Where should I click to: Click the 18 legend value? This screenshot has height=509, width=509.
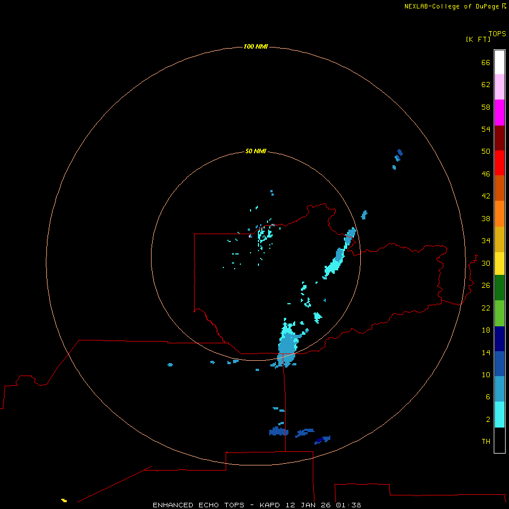pyautogui.click(x=486, y=330)
